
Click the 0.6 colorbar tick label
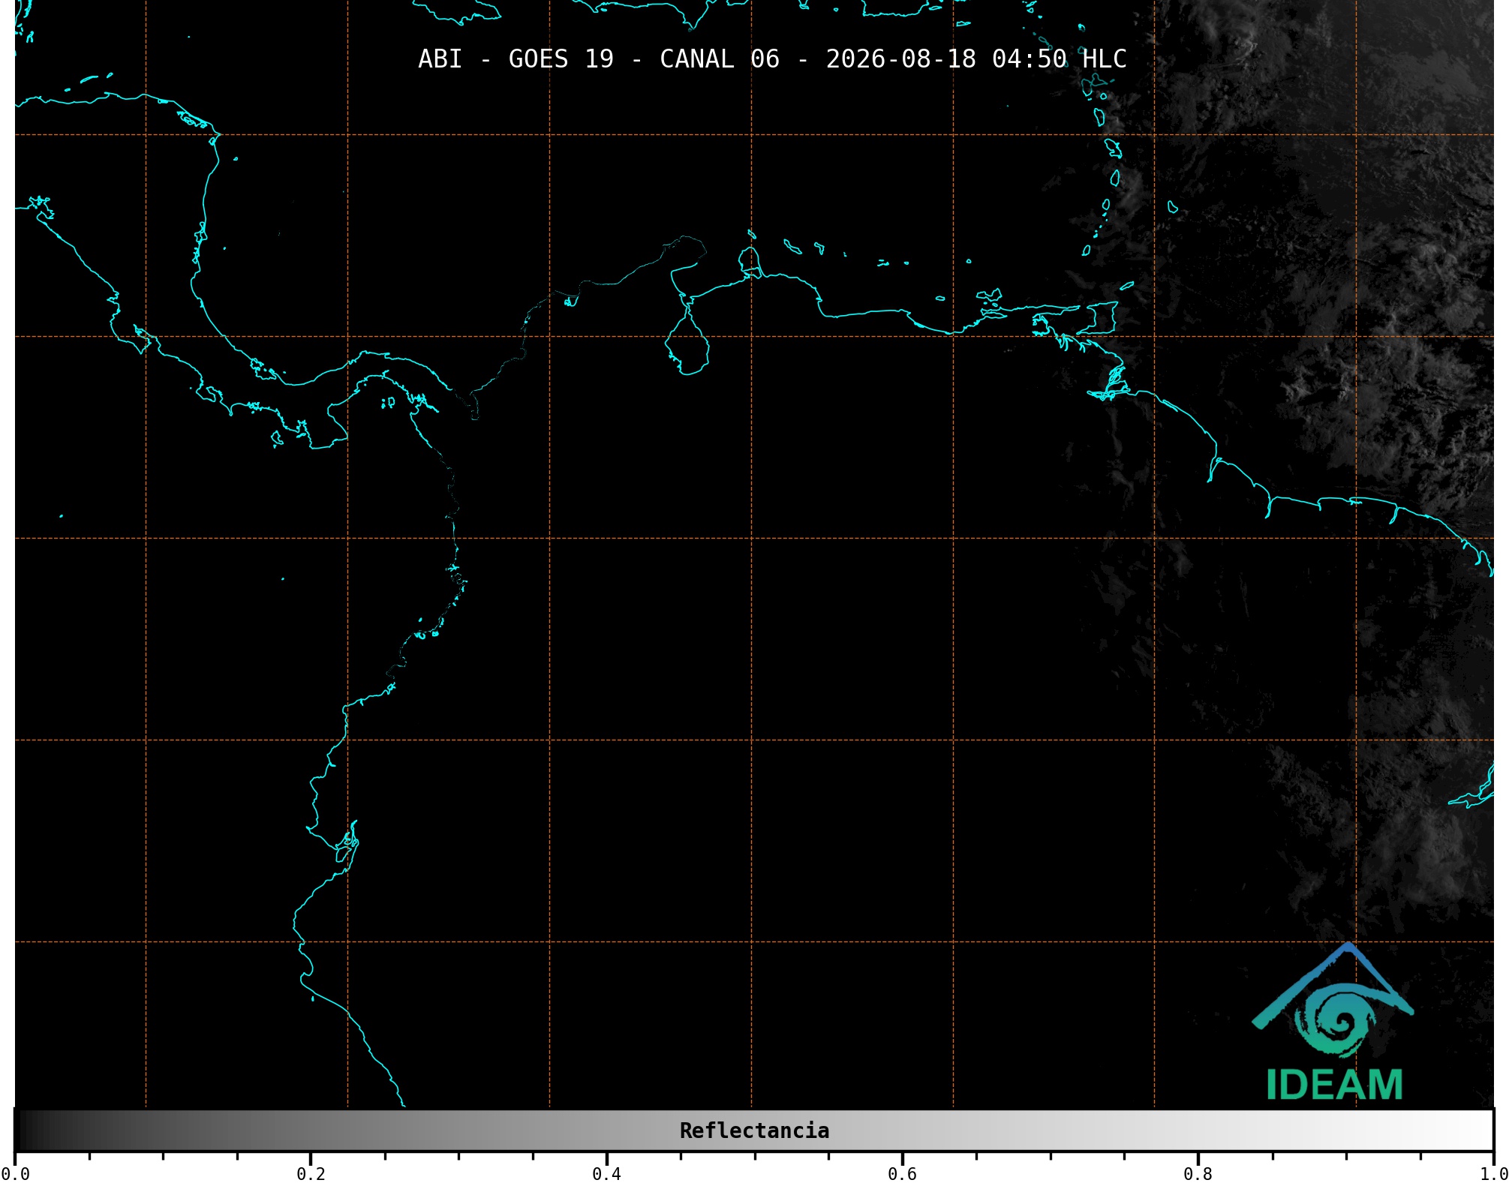coord(902,1174)
